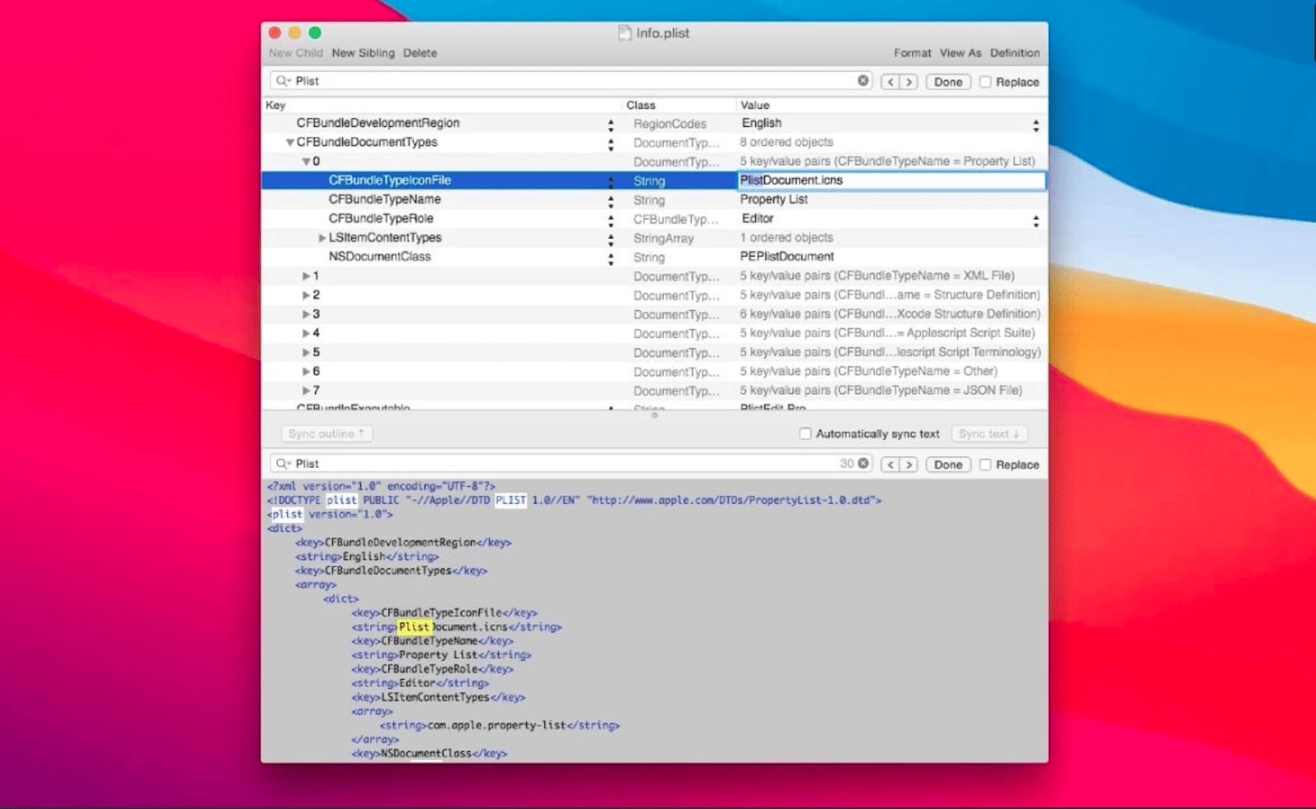Viewport: 1316px width, 809px height.
Task: Click the split-view divider handle dot
Action: (655, 416)
